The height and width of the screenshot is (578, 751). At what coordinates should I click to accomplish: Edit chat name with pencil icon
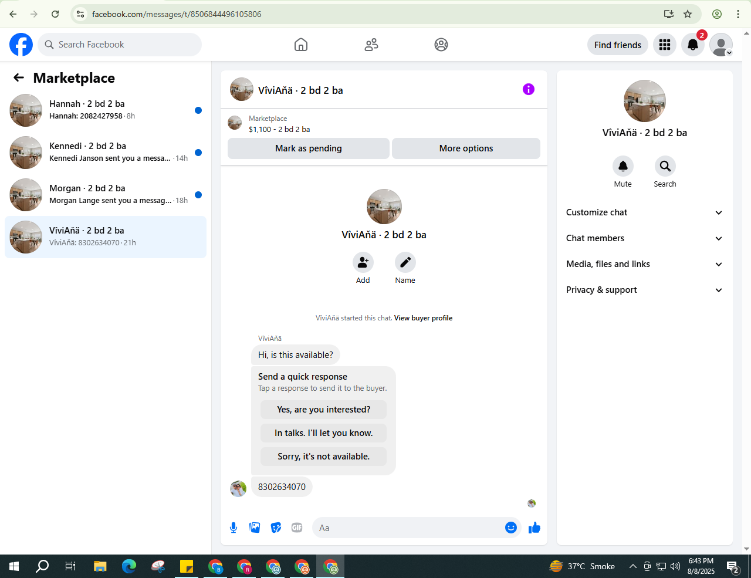[405, 262]
